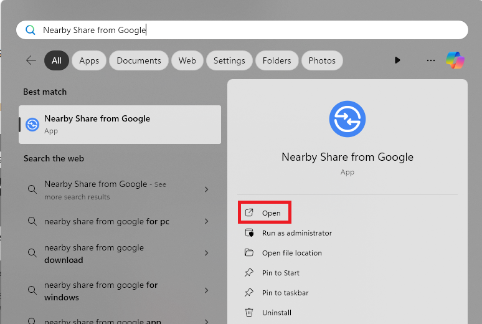This screenshot has width=482, height=324.
Task: Pin Nearby Share to taskbar
Action: (x=285, y=293)
